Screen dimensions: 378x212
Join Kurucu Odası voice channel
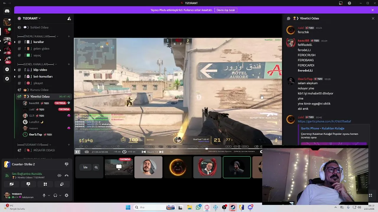(x=43, y=90)
